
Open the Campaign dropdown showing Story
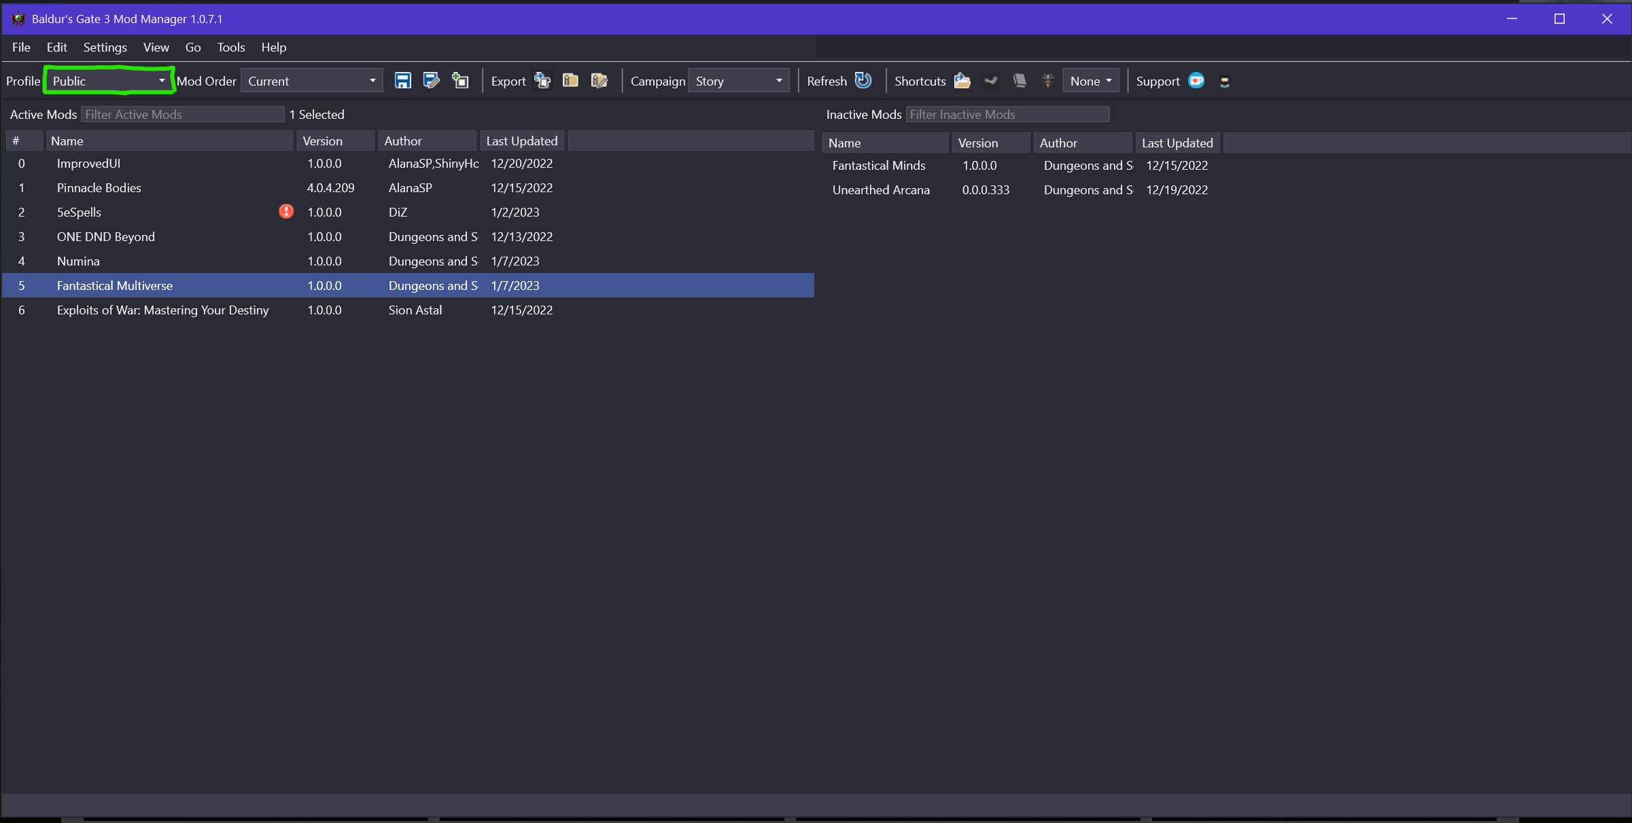coord(738,81)
